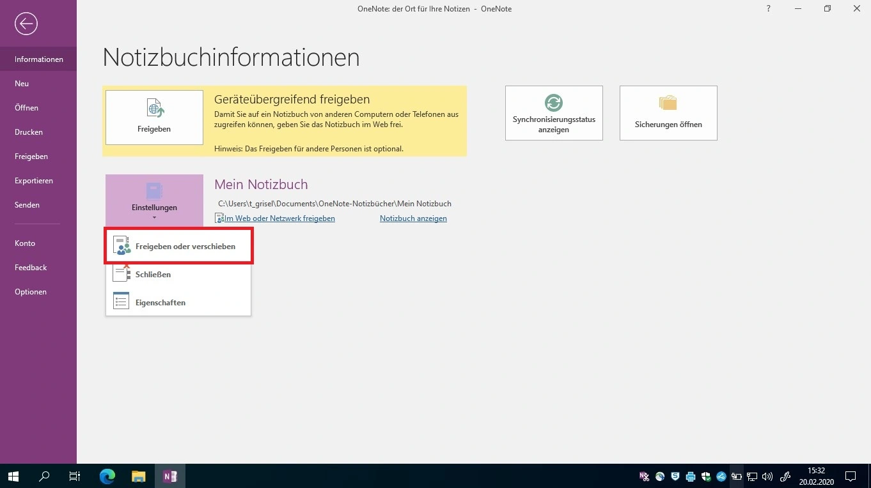Viewport: 871px width, 488px height.
Task: Open Synchronisierungsstatus anzeigen sync icon
Action: (554, 113)
